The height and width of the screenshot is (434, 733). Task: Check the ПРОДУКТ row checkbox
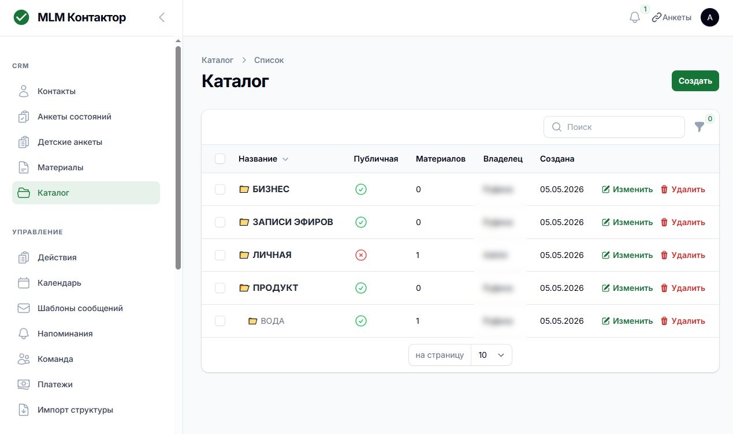[220, 288]
